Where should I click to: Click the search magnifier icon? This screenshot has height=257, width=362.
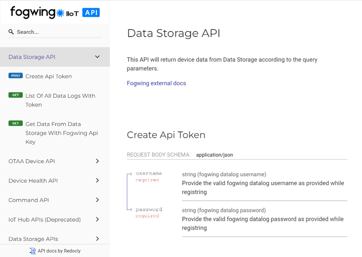[x=11, y=32]
